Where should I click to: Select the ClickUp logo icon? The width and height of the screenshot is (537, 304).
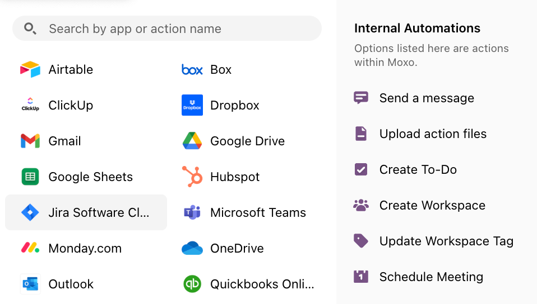tap(30, 105)
